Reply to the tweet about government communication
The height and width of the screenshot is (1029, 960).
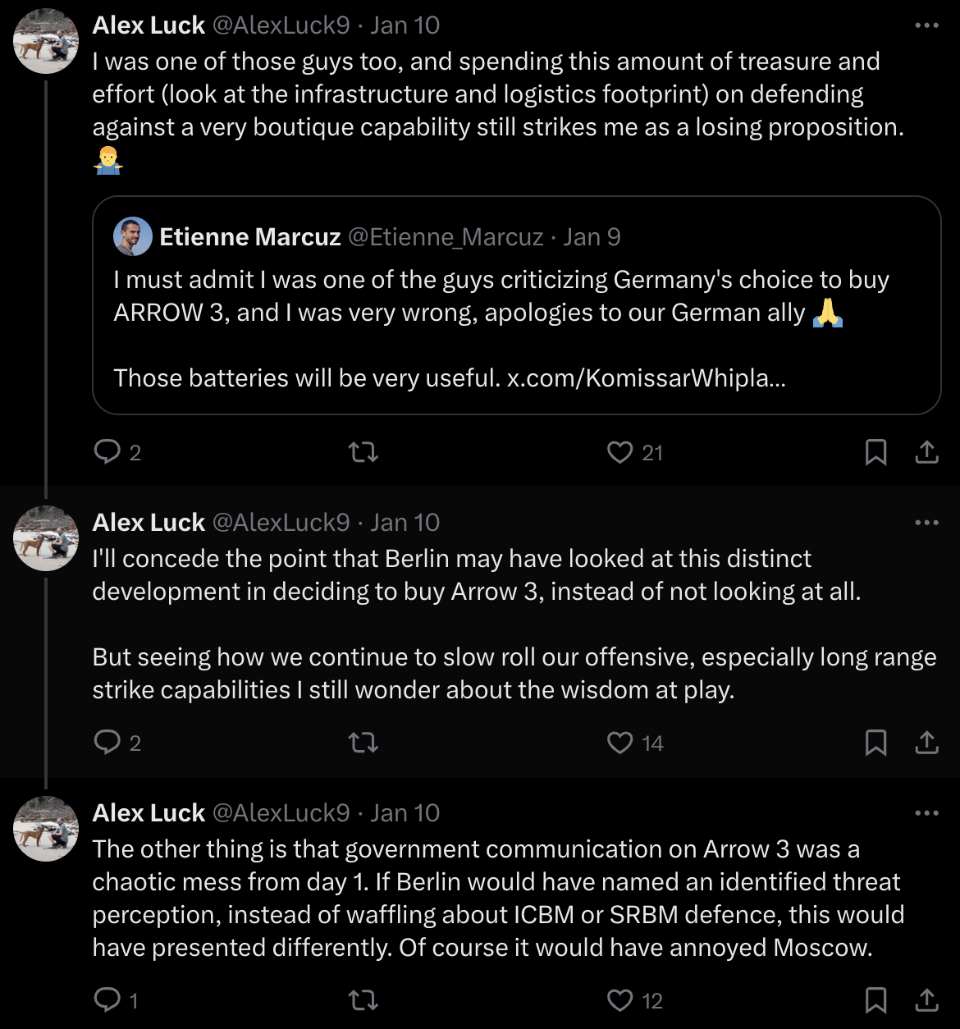(x=107, y=999)
